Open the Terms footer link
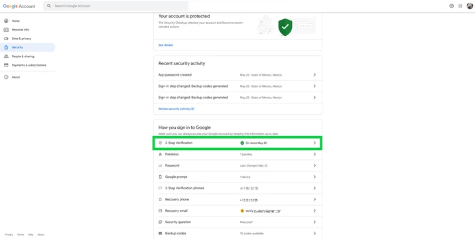475x239 pixels. coord(21,235)
